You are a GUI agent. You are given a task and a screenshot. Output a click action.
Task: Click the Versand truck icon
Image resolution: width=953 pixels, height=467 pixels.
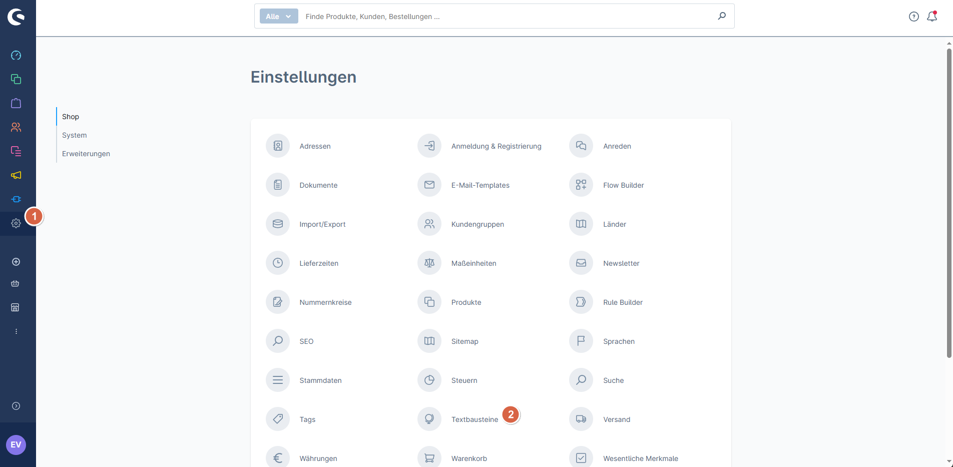click(581, 419)
